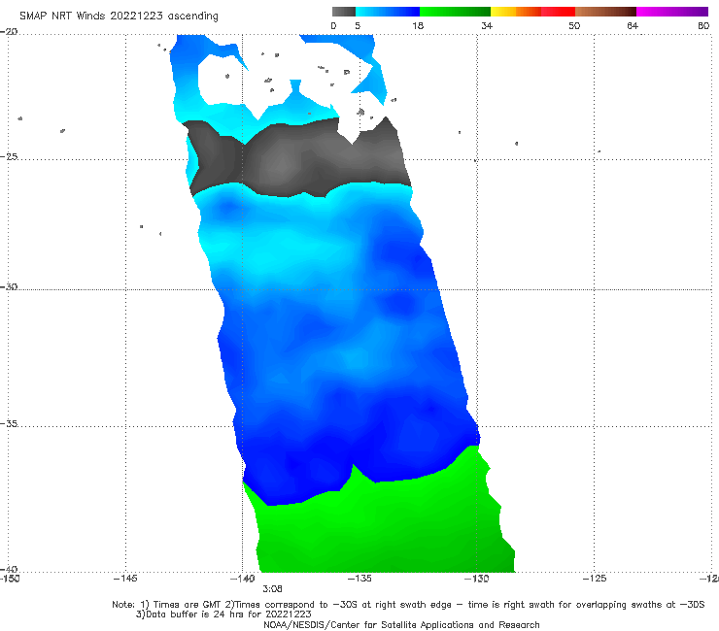This screenshot has width=719, height=631.
Task: Click the green 18-34 segment of the color bar
Action: pyautogui.click(x=455, y=12)
